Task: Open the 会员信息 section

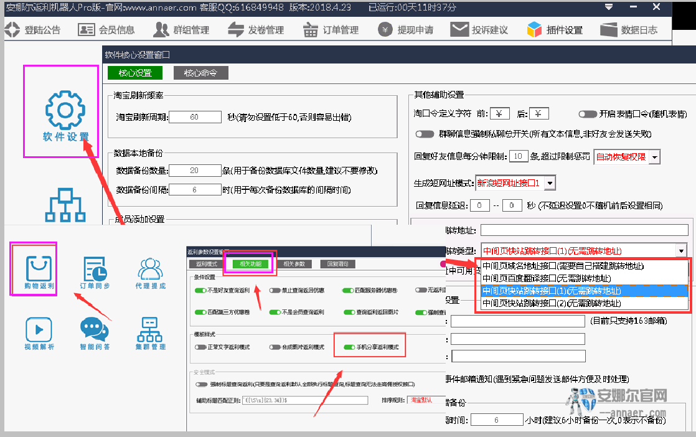Action: [x=106, y=30]
